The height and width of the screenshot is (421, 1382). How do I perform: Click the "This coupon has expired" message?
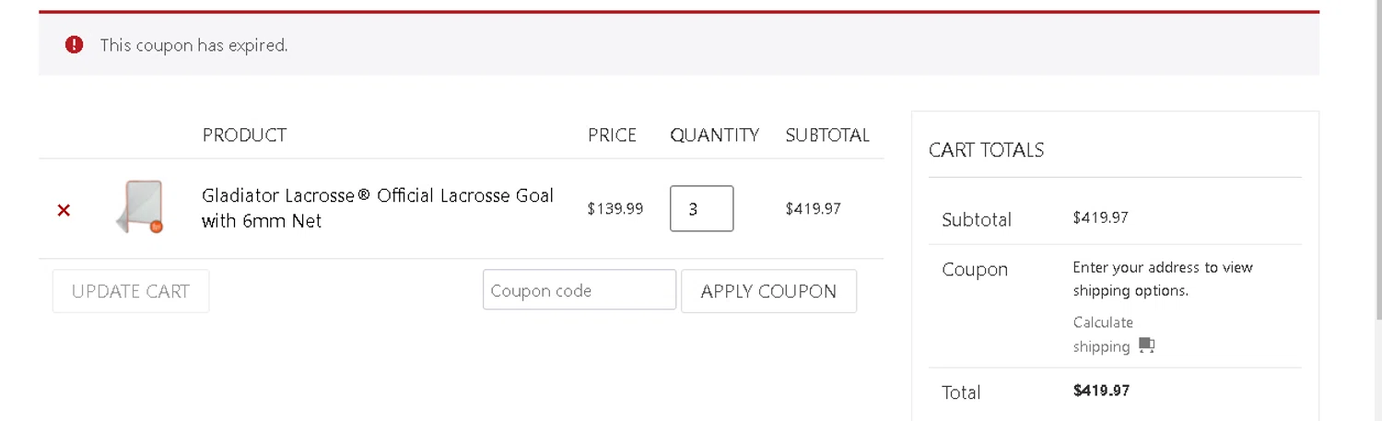click(193, 45)
